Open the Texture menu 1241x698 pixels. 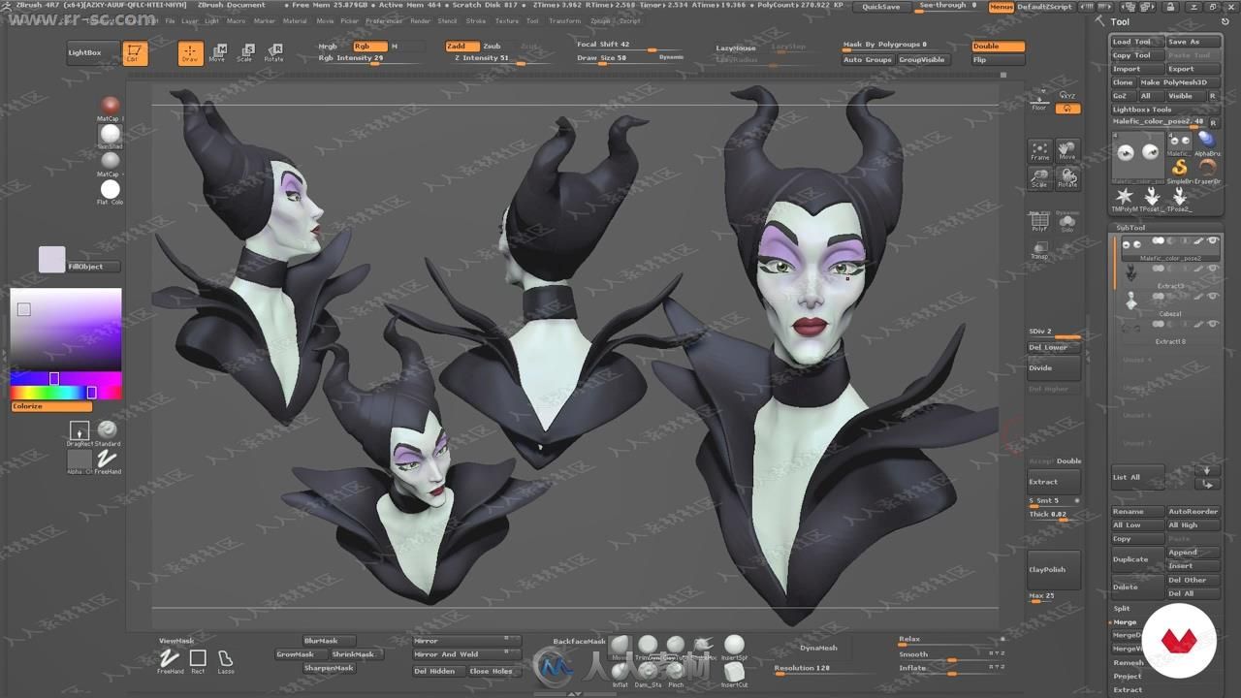click(x=507, y=20)
